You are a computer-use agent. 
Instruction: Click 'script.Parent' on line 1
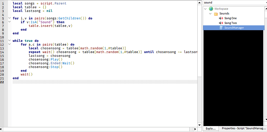coord(53,3)
